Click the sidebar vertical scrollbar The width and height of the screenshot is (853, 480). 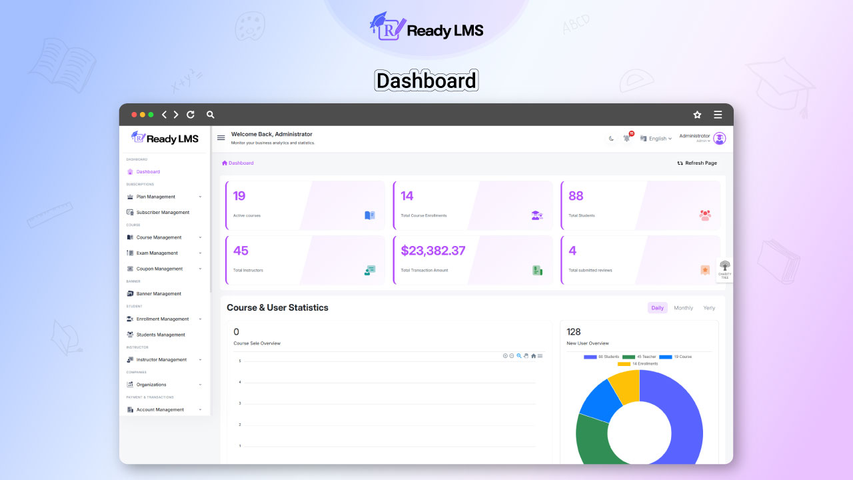coord(211,210)
